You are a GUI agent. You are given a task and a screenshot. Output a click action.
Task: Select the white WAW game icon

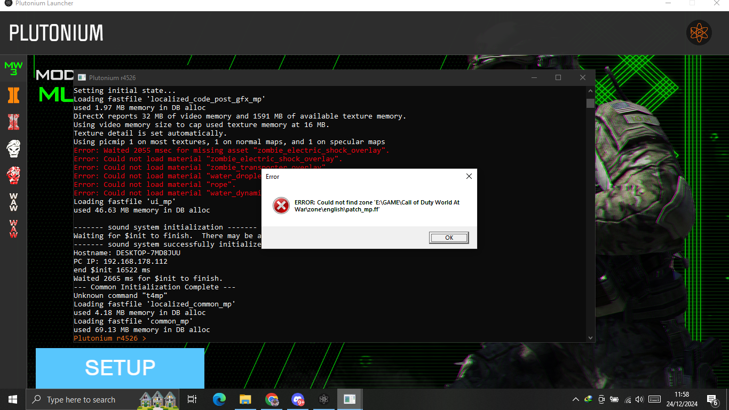pos(13,202)
